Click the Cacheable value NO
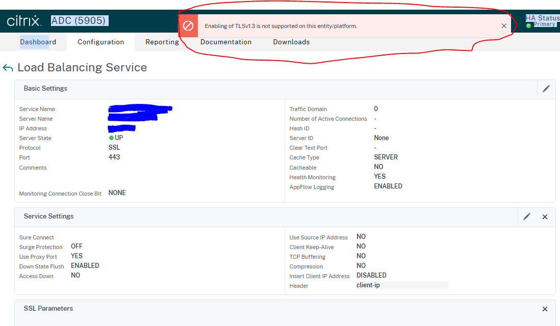 378,167
